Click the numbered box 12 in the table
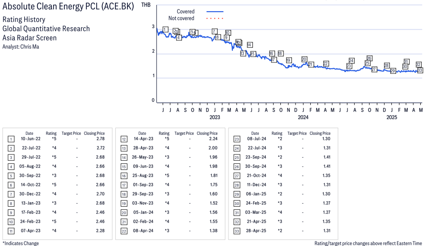 pos(124,139)
